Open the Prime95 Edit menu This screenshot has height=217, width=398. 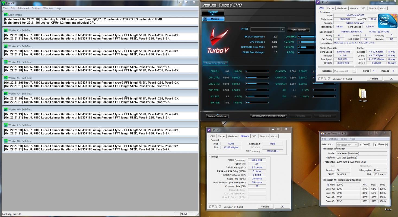(13, 8)
